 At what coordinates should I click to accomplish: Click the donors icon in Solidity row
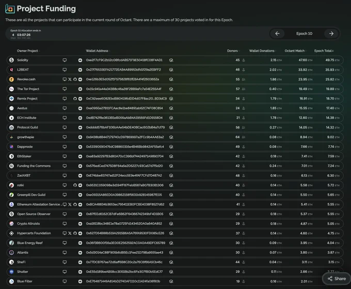244,60
